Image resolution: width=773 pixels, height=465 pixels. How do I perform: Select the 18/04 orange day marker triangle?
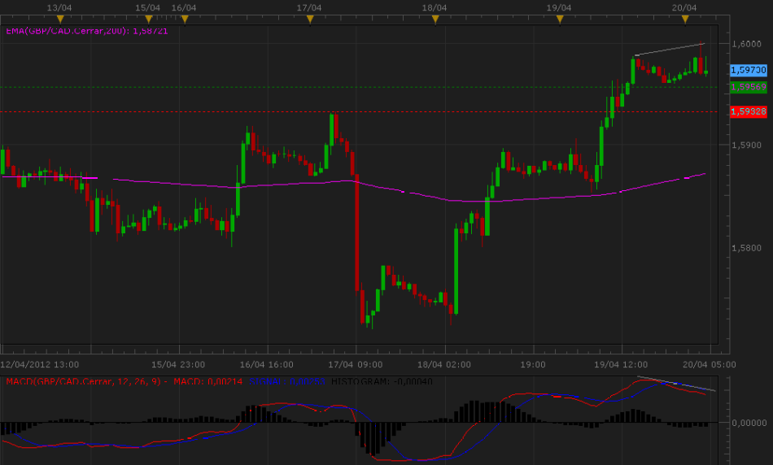pos(435,18)
